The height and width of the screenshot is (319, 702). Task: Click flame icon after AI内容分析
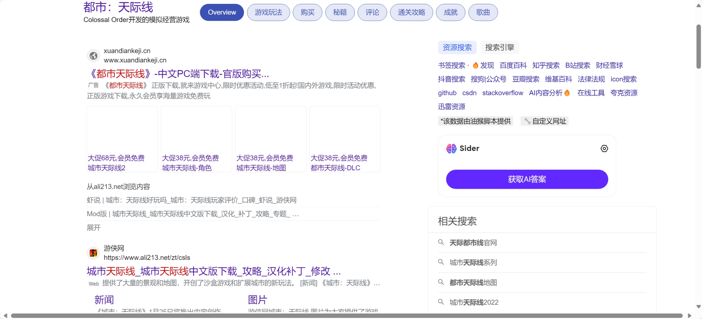point(567,93)
